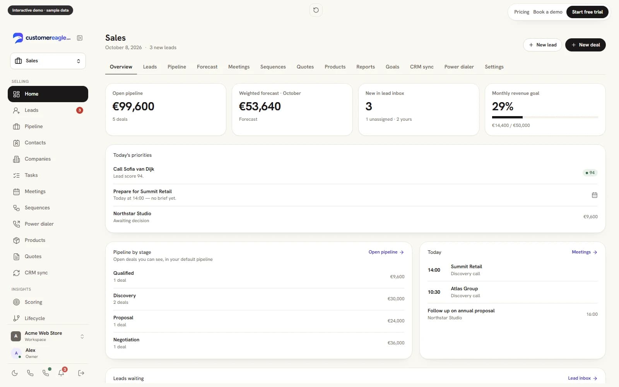Open Meetings in the sidebar
This screenshot has width=619, height=387.
pyautogui.click(x=48, y=192)
